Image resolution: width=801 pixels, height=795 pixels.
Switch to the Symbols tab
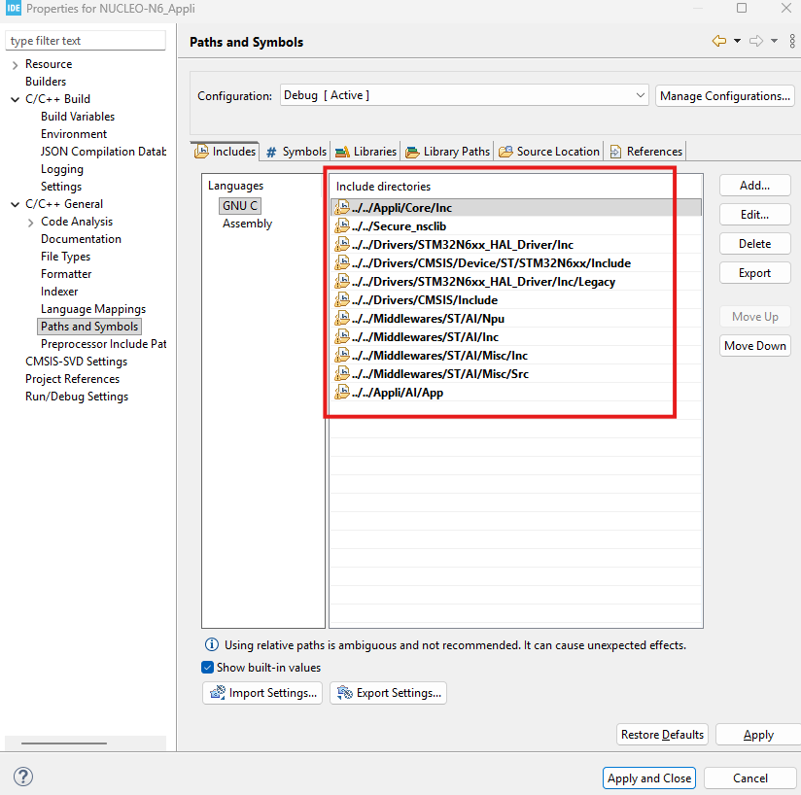click(296, 152)
